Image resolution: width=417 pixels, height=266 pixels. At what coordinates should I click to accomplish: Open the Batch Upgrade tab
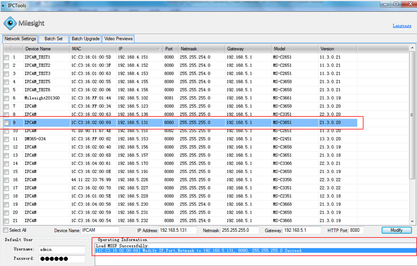click(x=86, y=39)
